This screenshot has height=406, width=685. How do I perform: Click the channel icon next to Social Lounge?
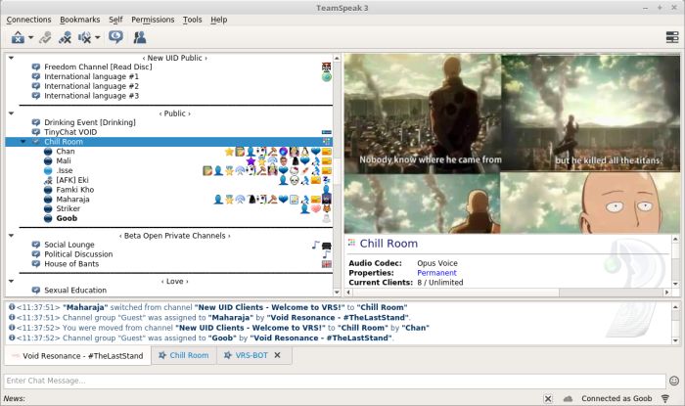[x=36, y=245]
